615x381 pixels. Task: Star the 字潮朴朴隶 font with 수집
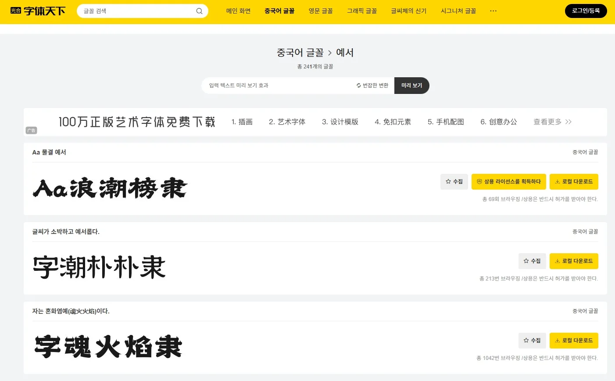(532, 261)
